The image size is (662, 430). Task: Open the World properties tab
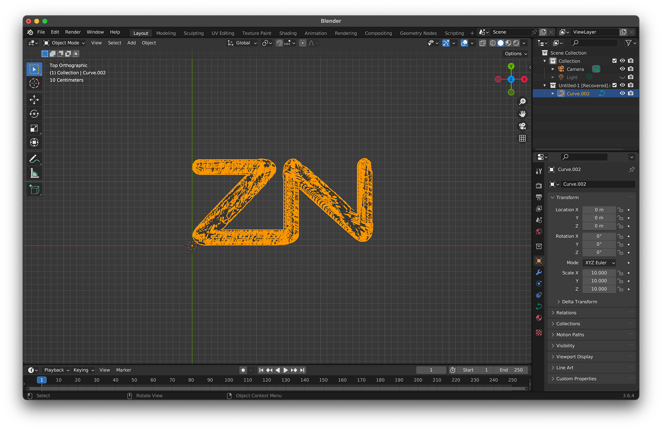coord(539,231)
